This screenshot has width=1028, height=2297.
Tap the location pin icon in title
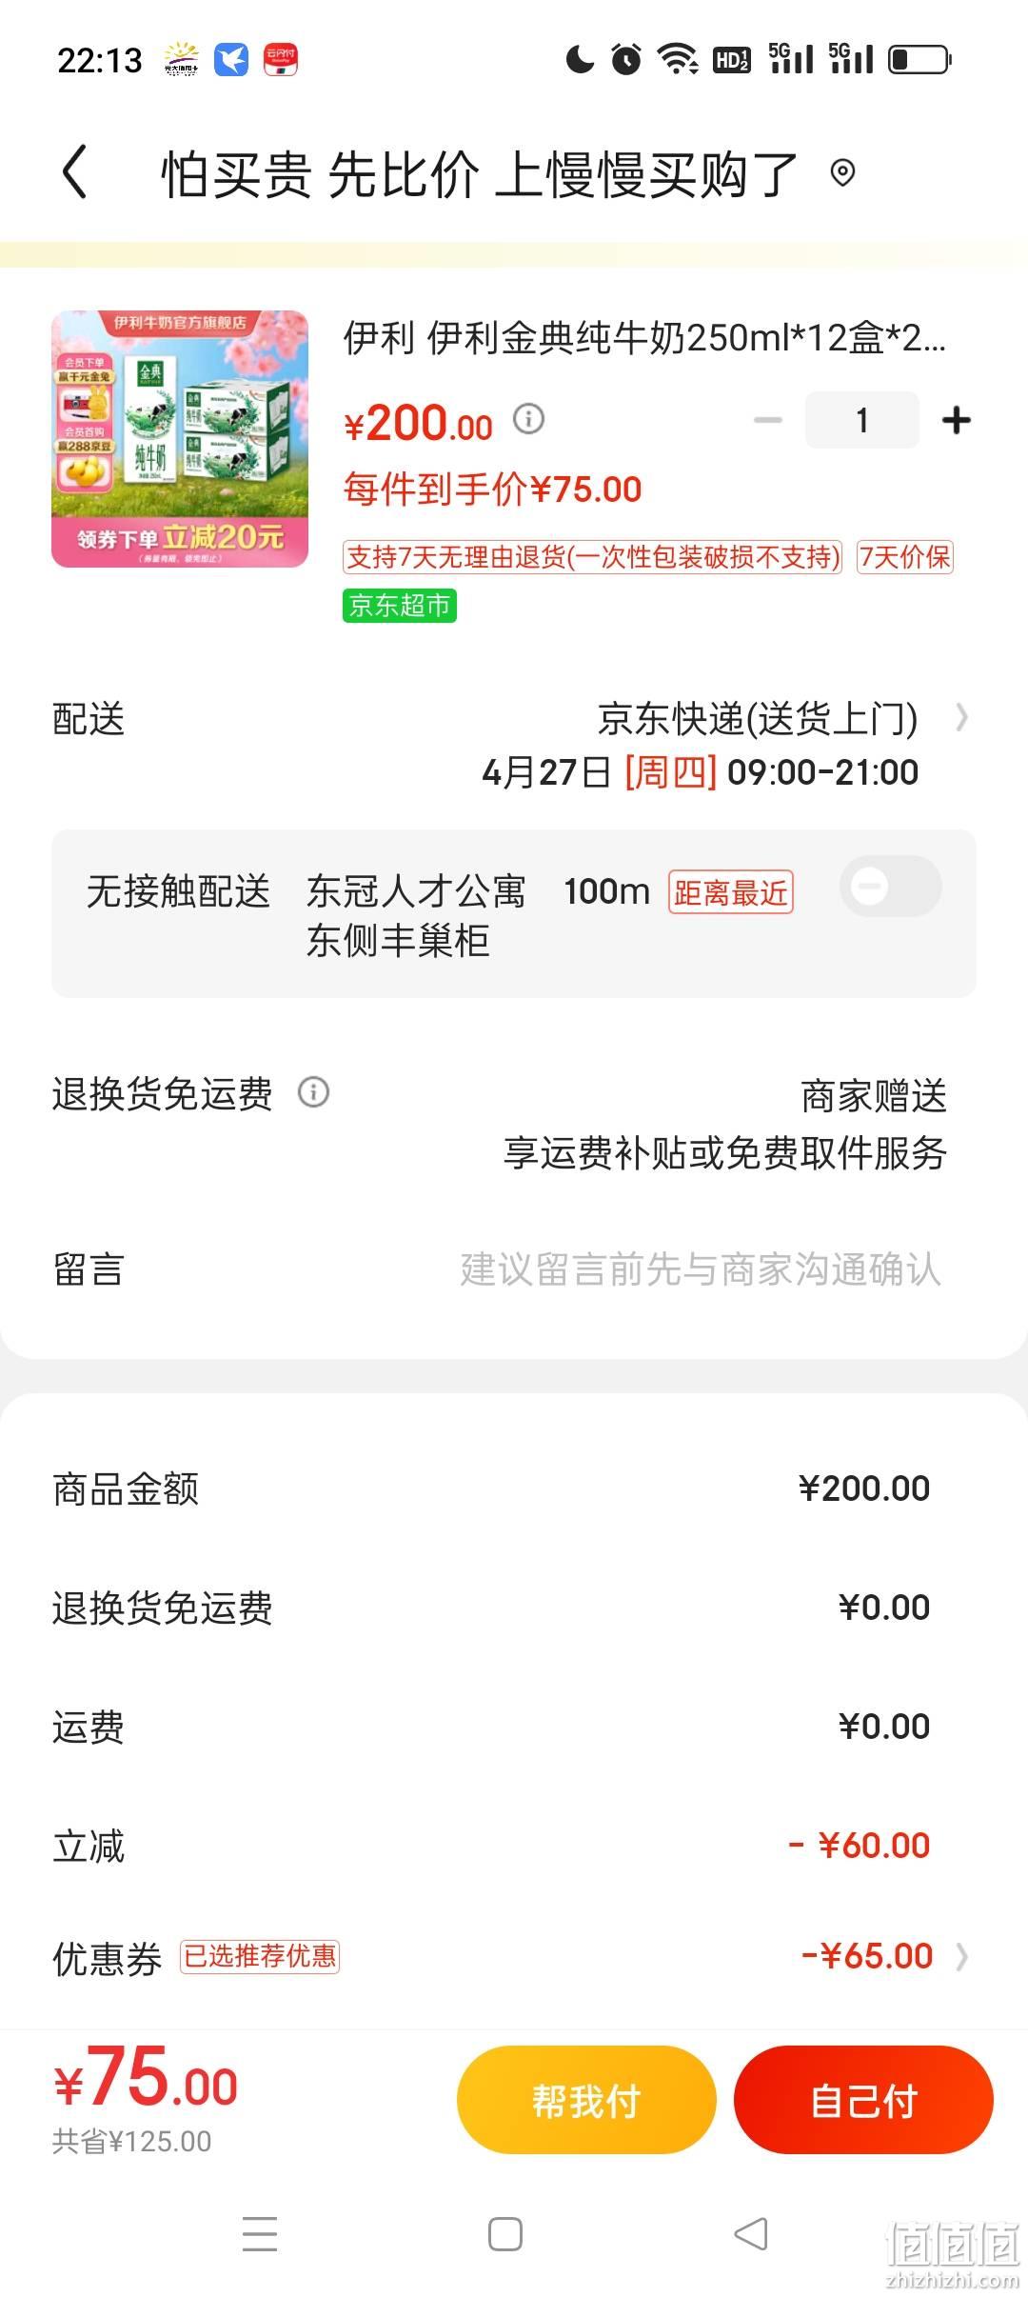(842, 173)
